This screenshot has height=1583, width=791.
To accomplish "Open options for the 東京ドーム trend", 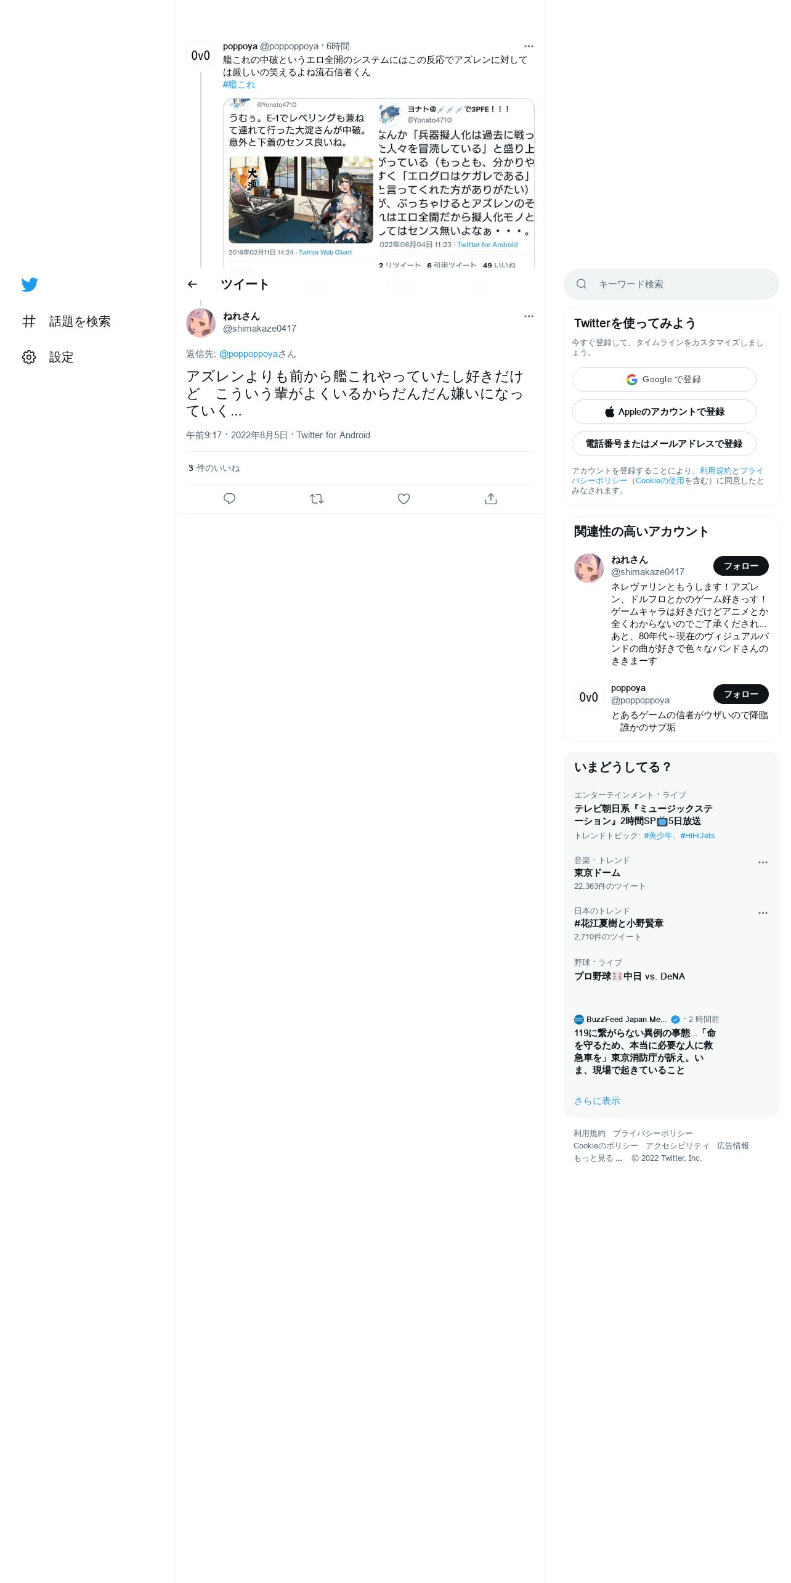I will click(763, 862).
